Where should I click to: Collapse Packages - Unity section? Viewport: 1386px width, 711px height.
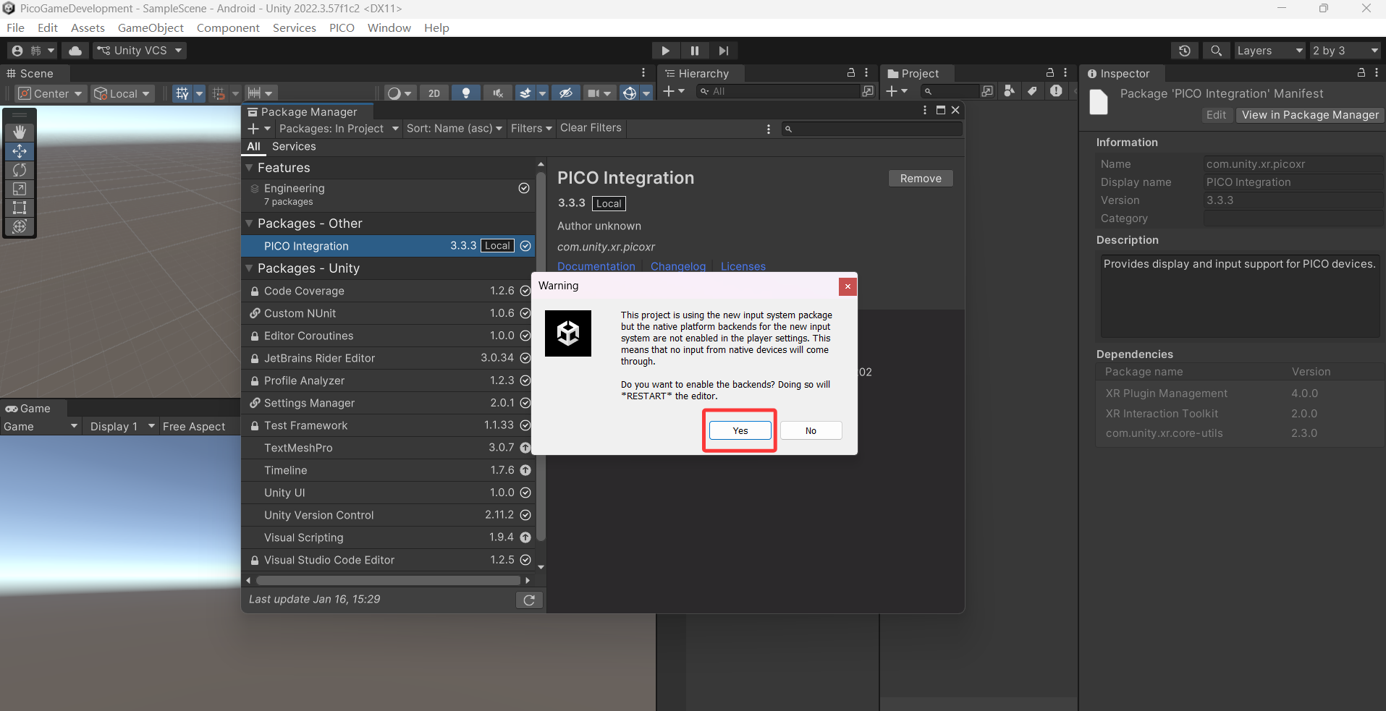pyautogui.click(x=250, y=268)
